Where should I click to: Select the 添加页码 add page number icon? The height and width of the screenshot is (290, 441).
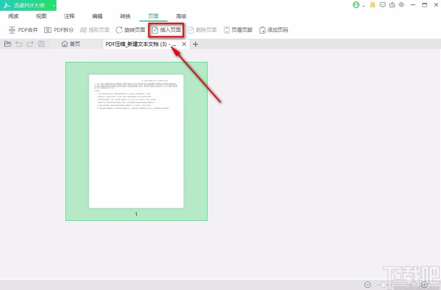click(x=262, y=30)
